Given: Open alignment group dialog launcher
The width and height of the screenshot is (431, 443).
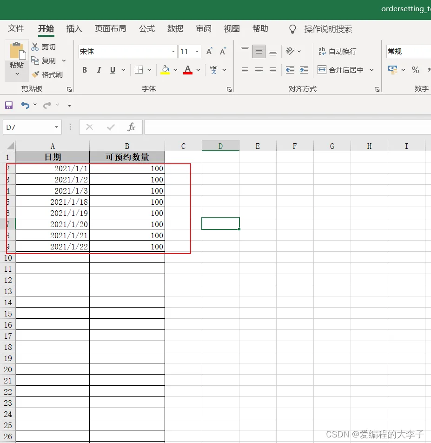Looking at the screenshot, I should (x=377, y=89).
